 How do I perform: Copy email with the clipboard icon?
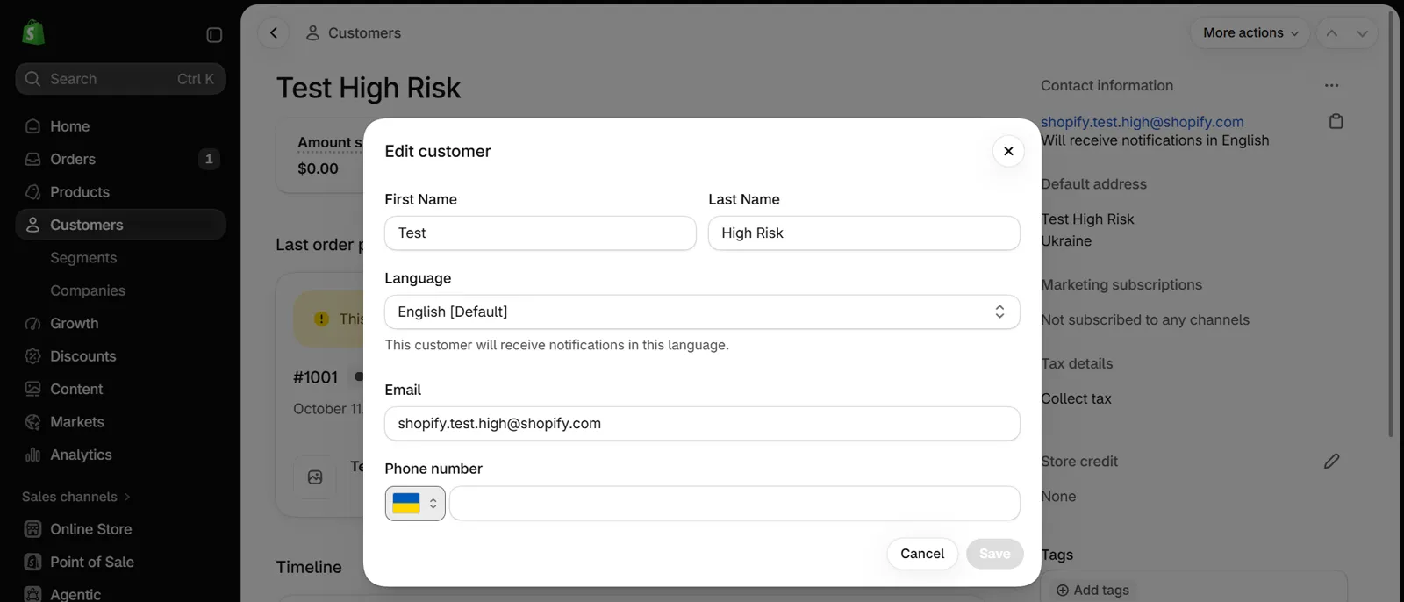tap(1336, 121)
